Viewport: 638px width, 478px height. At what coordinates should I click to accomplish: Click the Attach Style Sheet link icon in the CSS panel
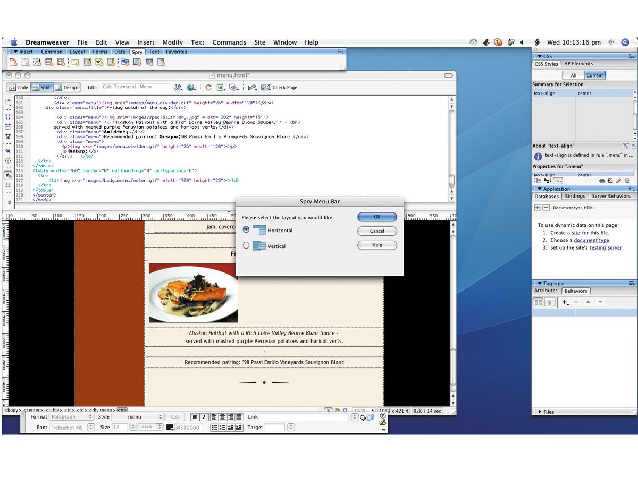click(x=602, y=181)
